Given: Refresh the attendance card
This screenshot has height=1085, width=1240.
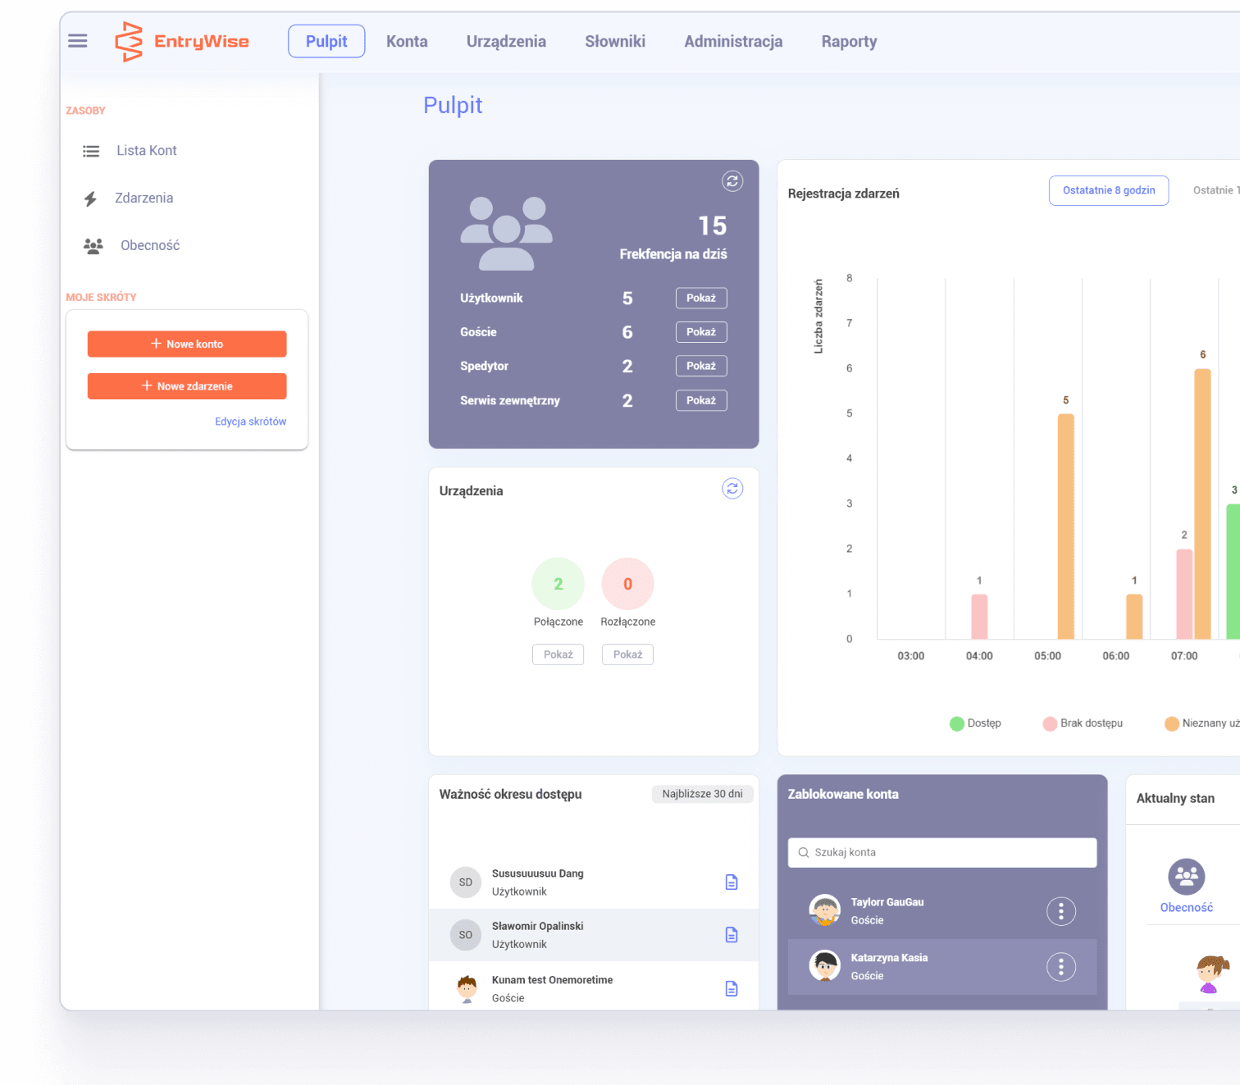Looking at the screenshot, I should (732, 181).
